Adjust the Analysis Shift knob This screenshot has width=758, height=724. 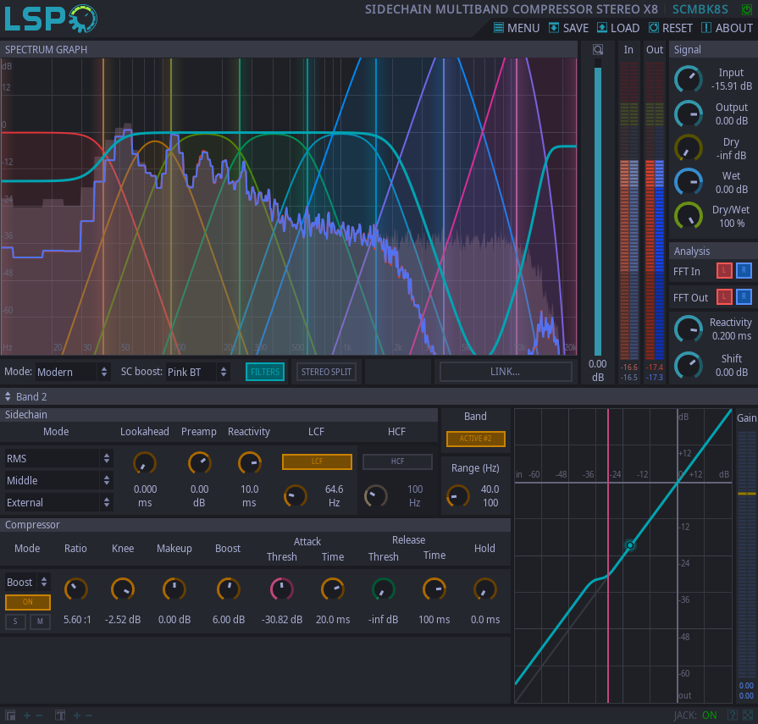pos(689,365)
